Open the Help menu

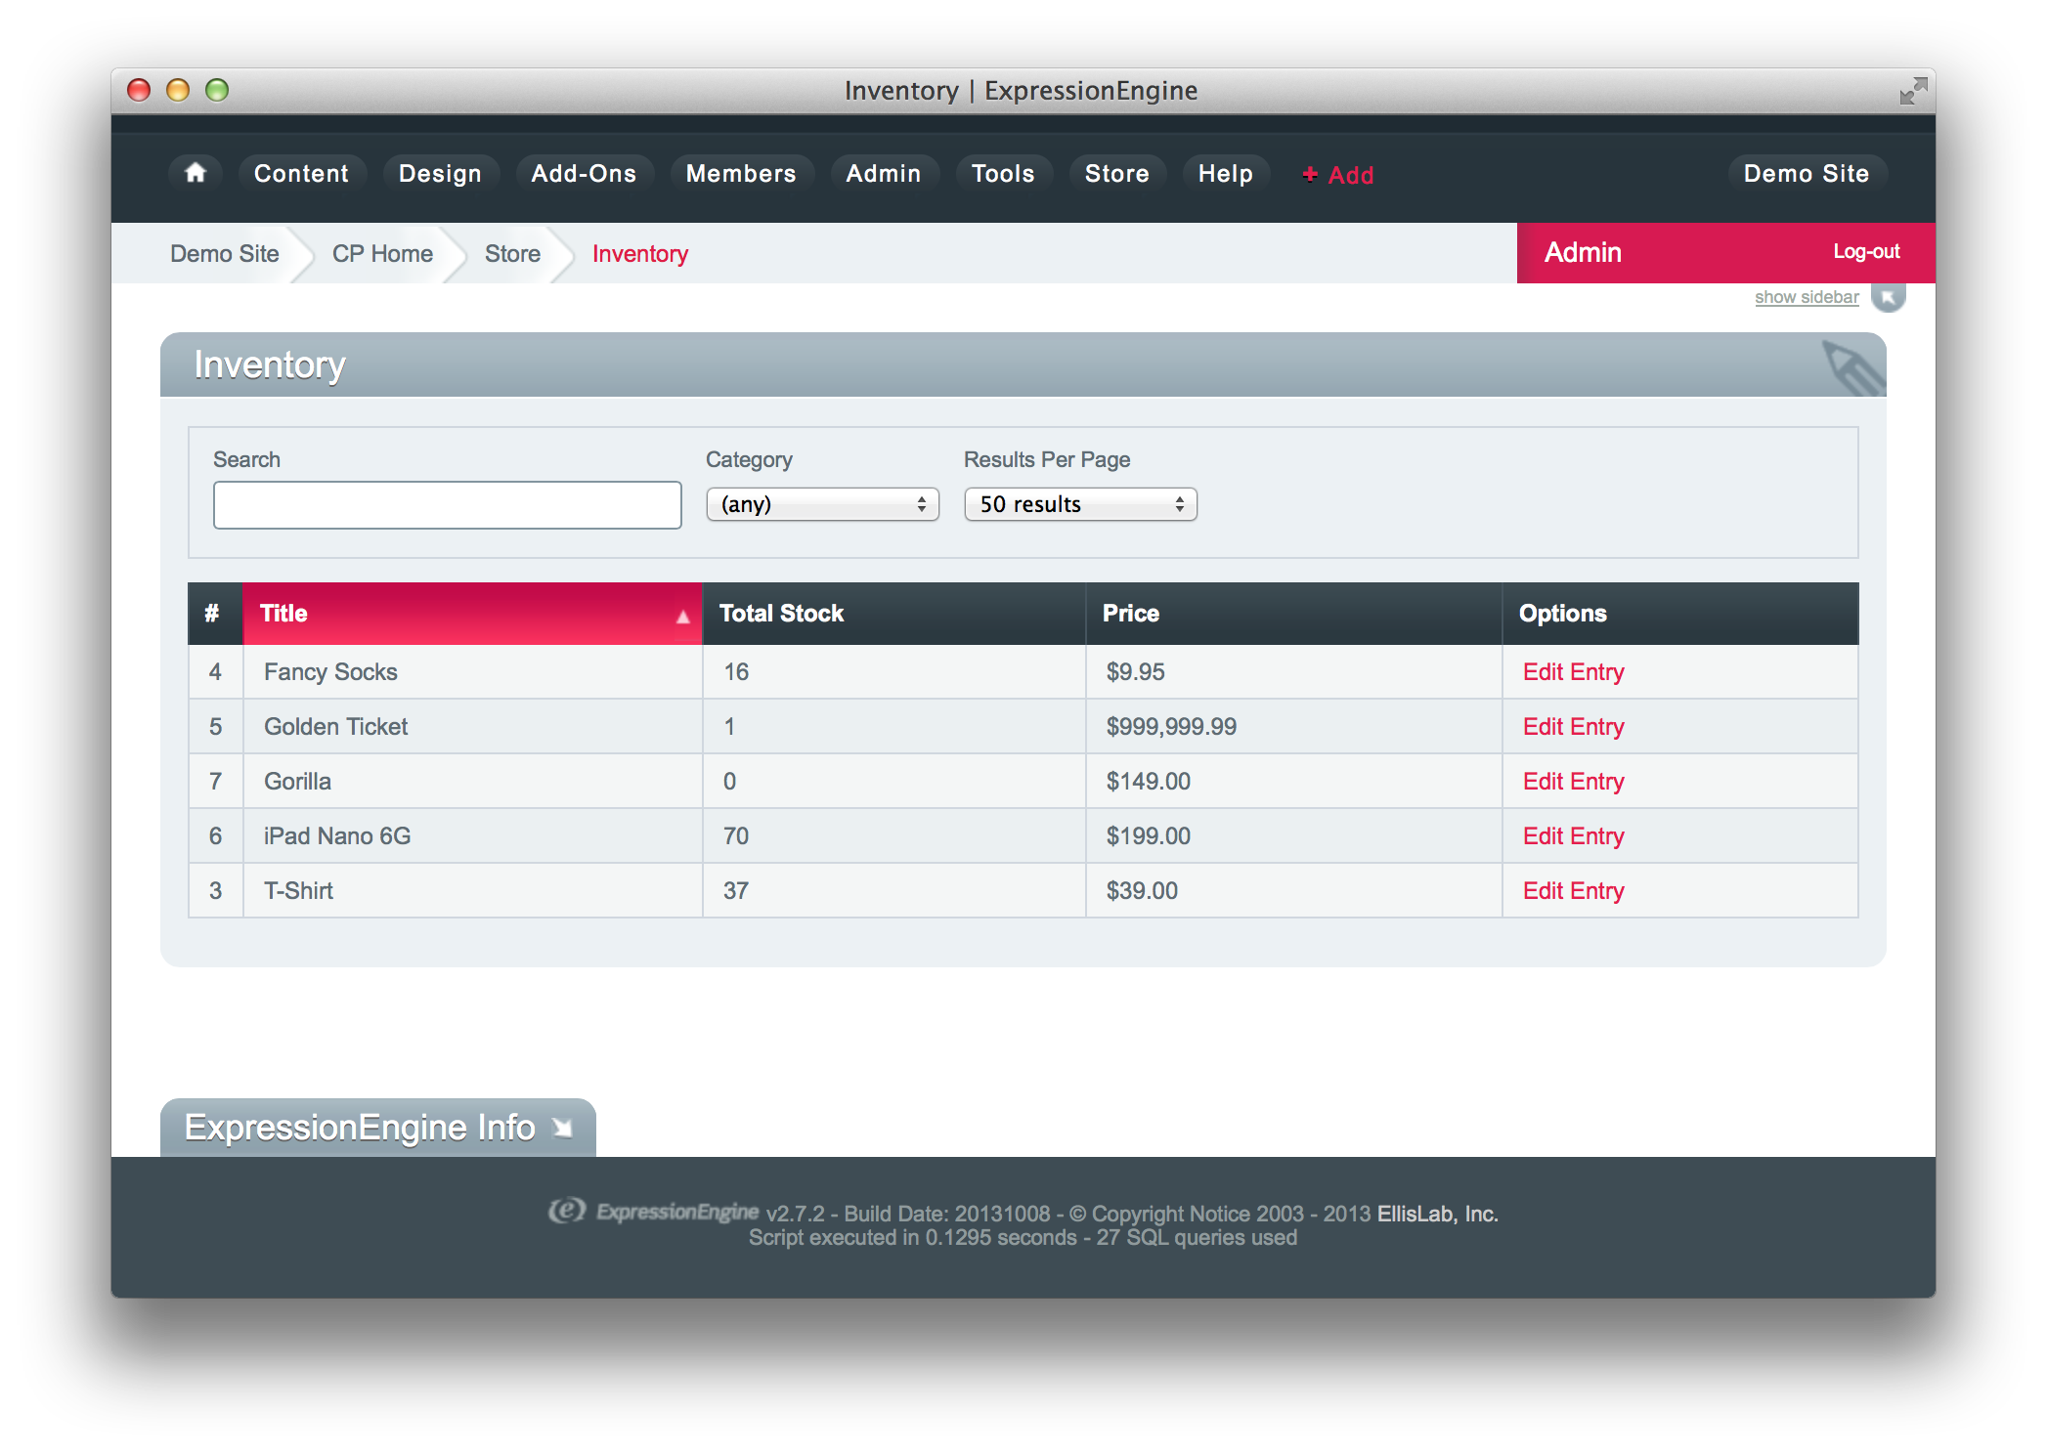[1226, 173]
